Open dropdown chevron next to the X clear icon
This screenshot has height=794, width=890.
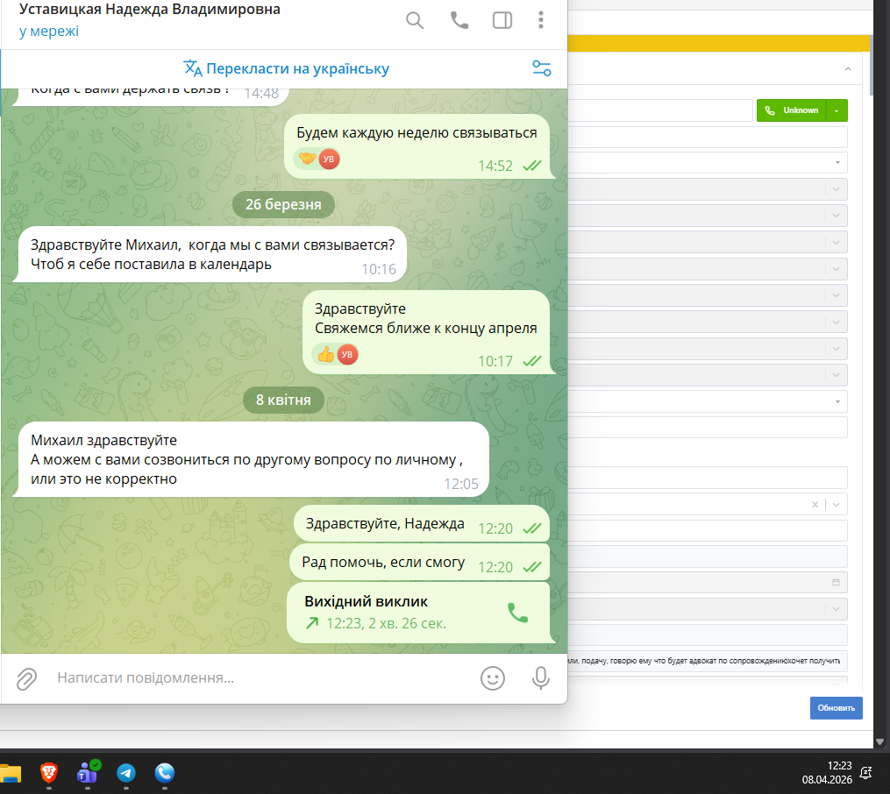click(837, 504)
